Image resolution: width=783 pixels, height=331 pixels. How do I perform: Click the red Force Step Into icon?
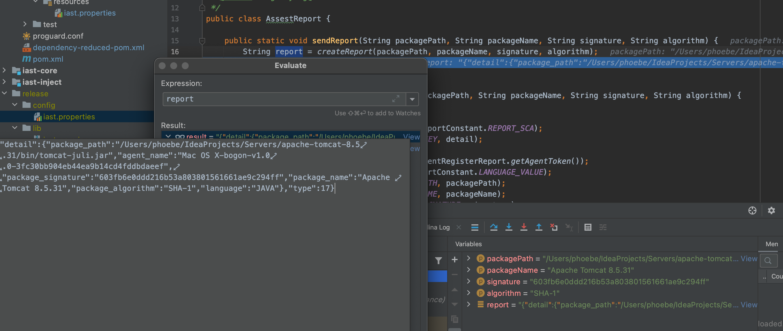pos(523,227)
